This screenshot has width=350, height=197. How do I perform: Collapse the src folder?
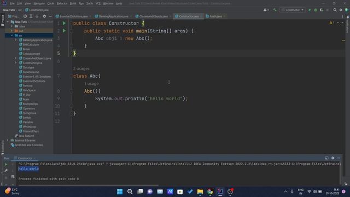point(12,35)
